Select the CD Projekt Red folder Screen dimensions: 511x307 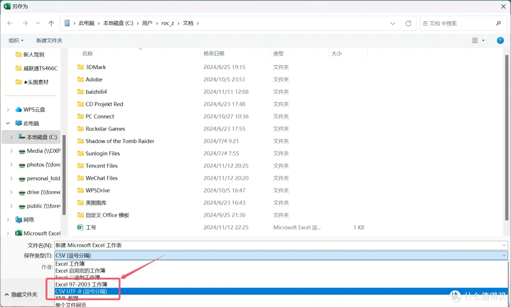click(100, 104)
